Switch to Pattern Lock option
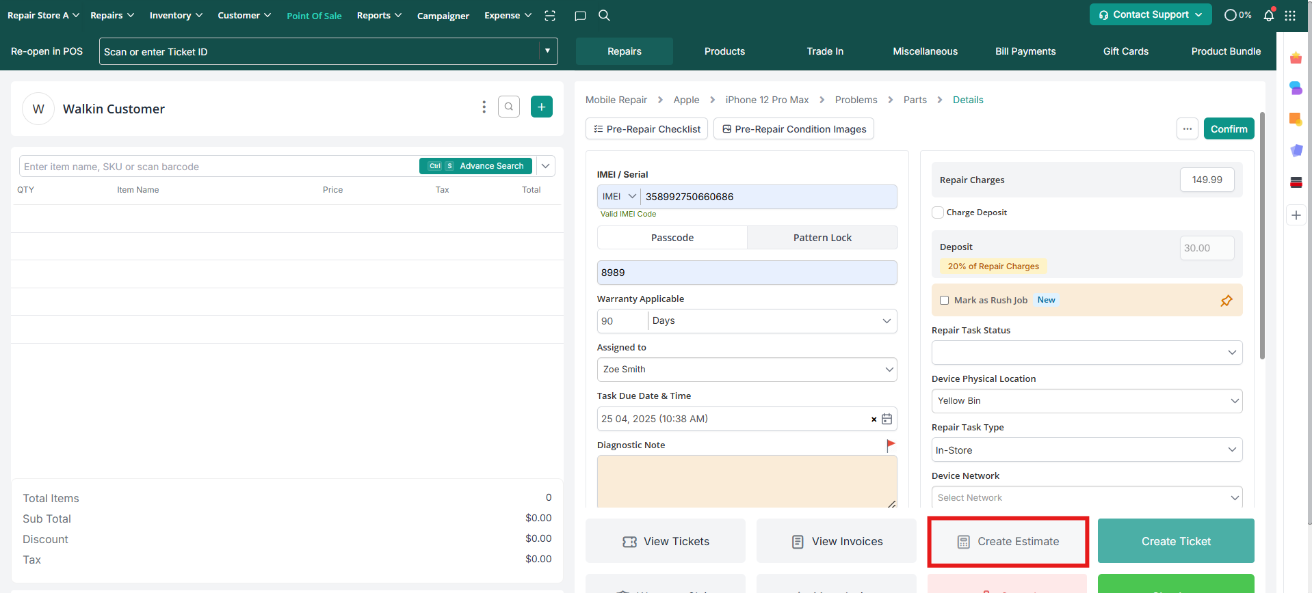This screenshot has height=593, width=1312. click(x=822, y=238)
